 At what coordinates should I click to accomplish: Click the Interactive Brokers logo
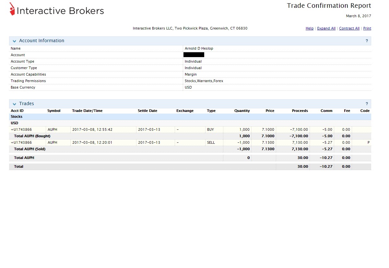tap(57, 10)
